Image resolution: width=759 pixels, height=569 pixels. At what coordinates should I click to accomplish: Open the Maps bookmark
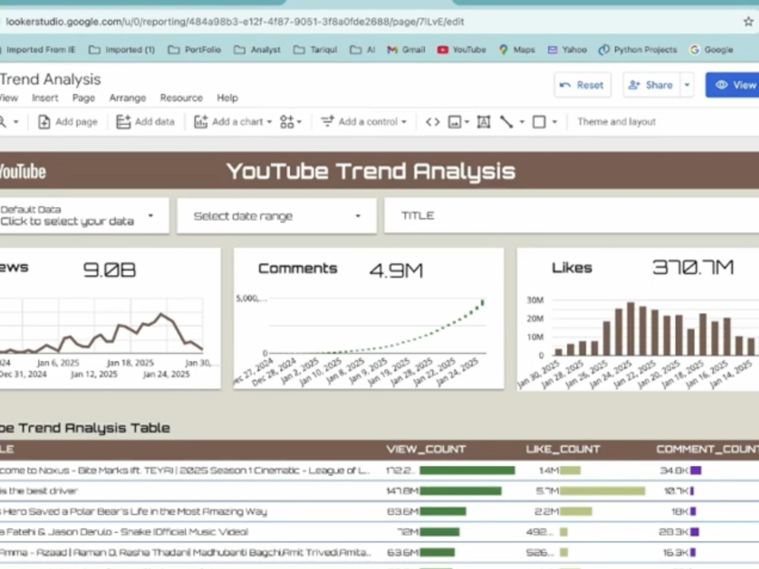click(x=516, y=49)
